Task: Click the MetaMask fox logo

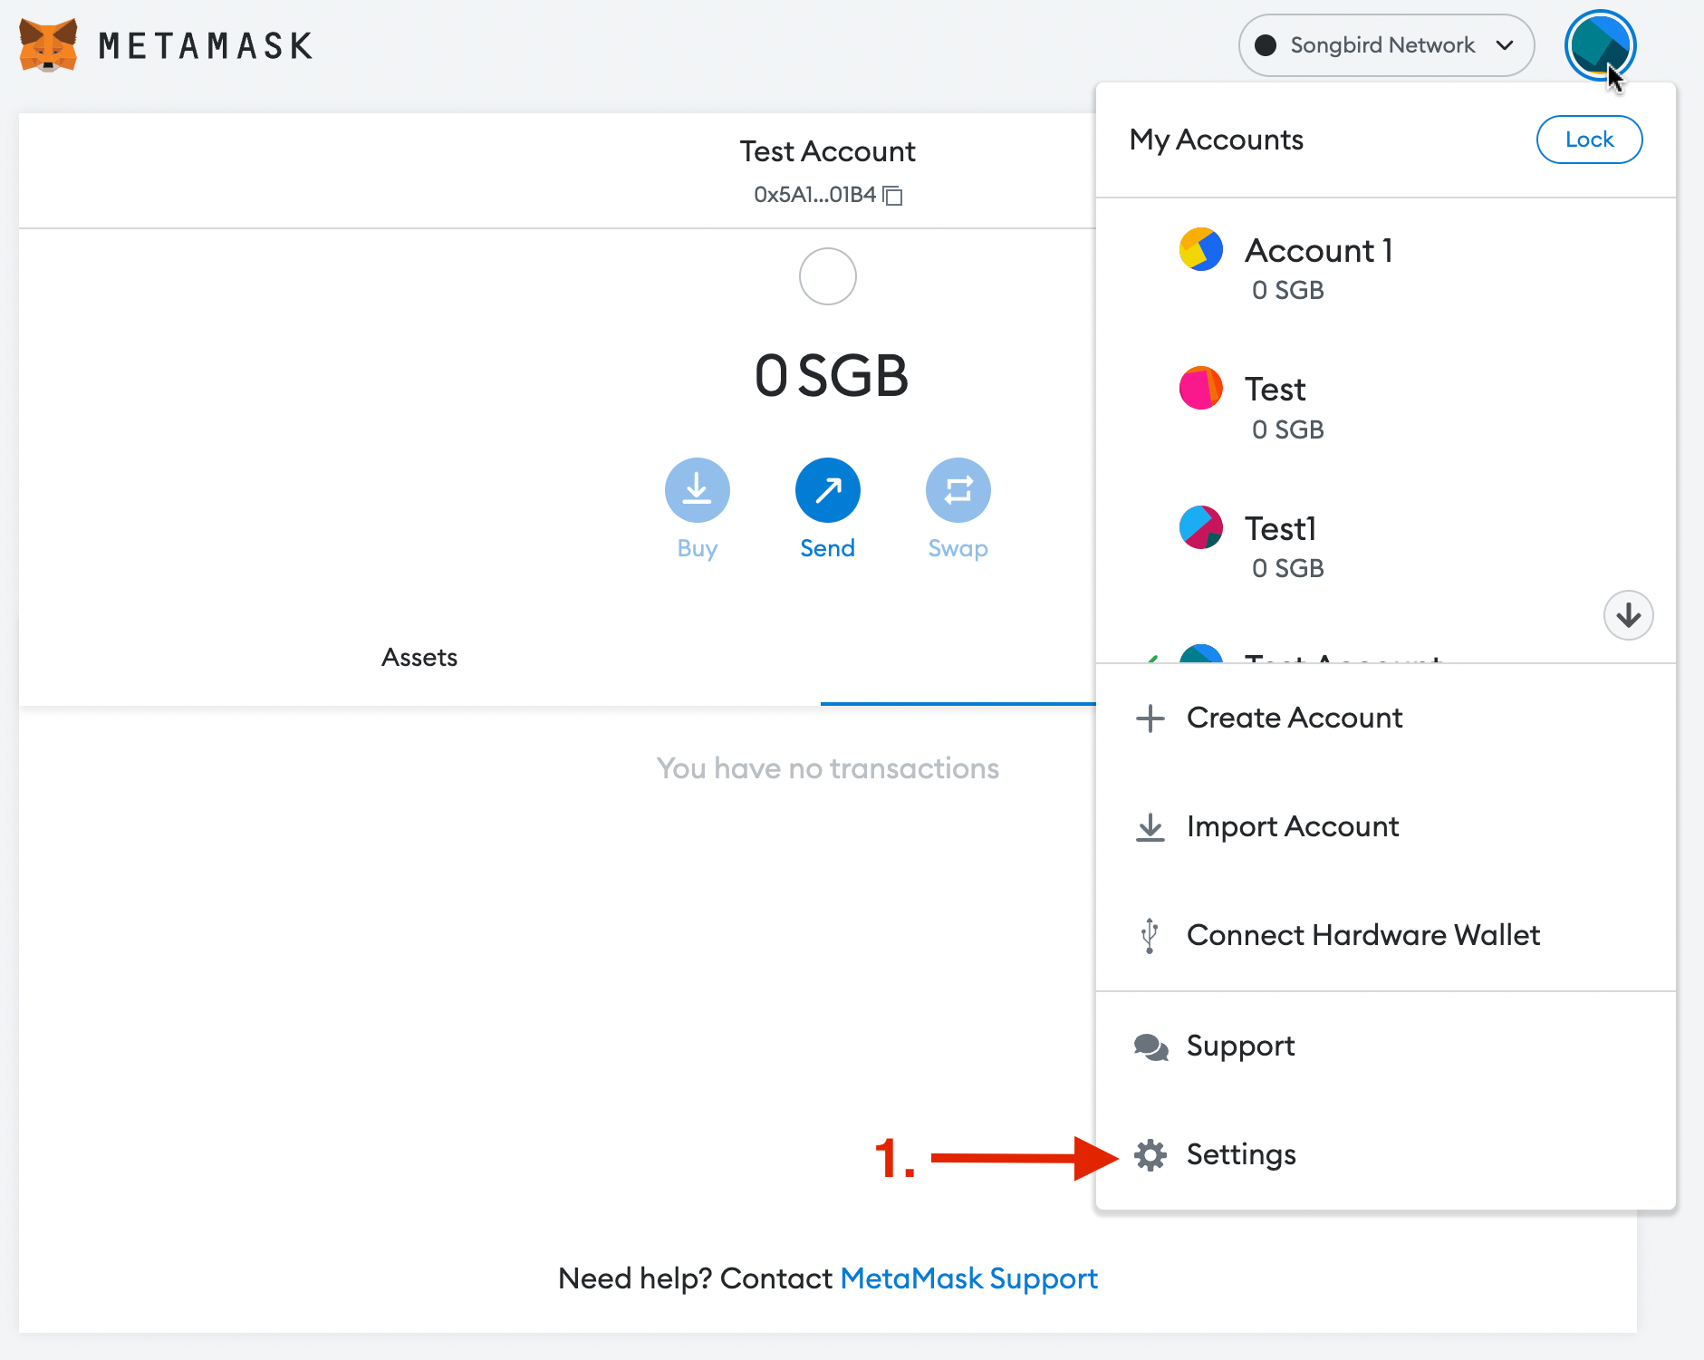Action: pos(48,44)
